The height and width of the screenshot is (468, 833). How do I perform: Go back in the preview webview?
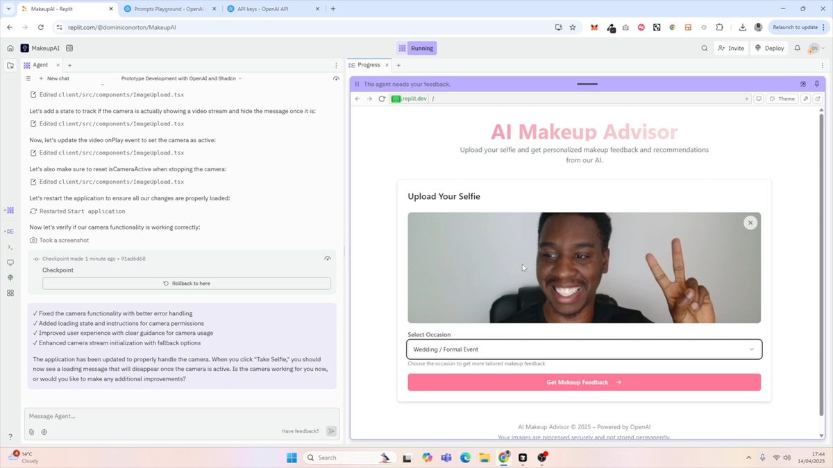pos(357,98)
